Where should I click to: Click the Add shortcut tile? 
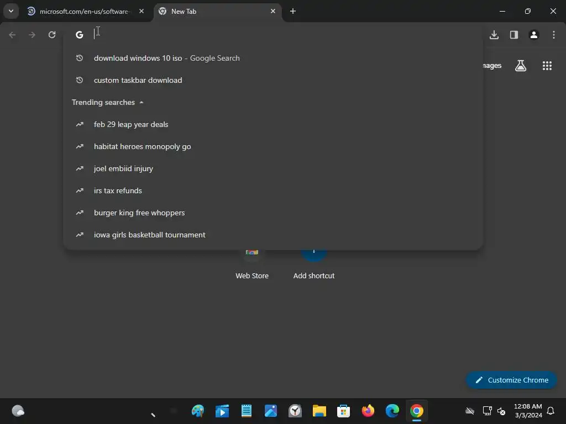click(314, 264)
